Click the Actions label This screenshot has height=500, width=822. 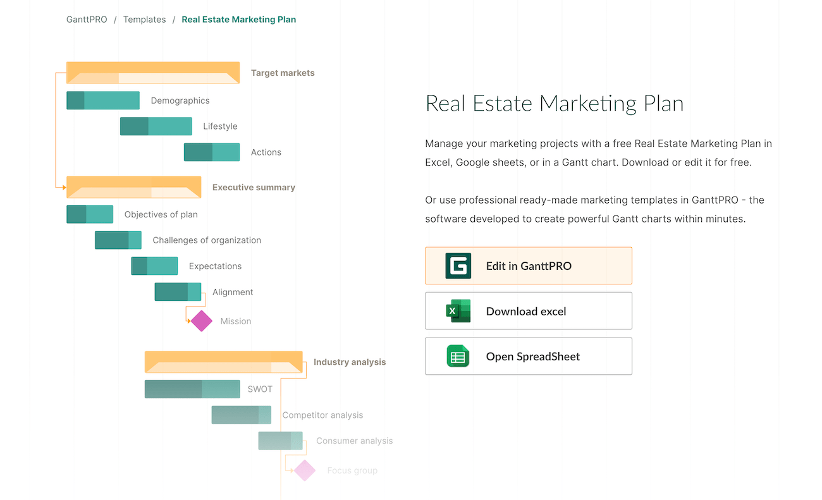pyautogui.click(x=266, y=152)
